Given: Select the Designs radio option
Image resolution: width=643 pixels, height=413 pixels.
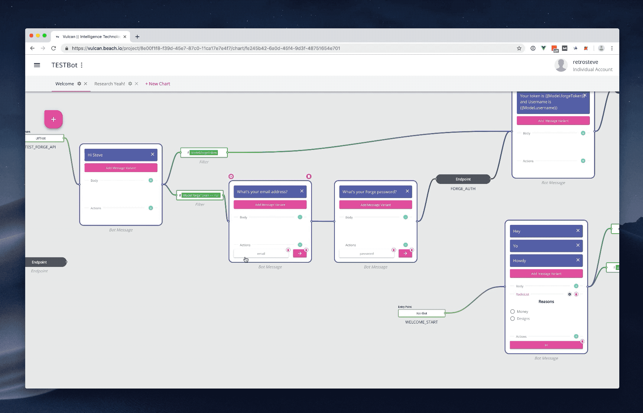Looking at the screenshot, I should (x=513, y=319).
